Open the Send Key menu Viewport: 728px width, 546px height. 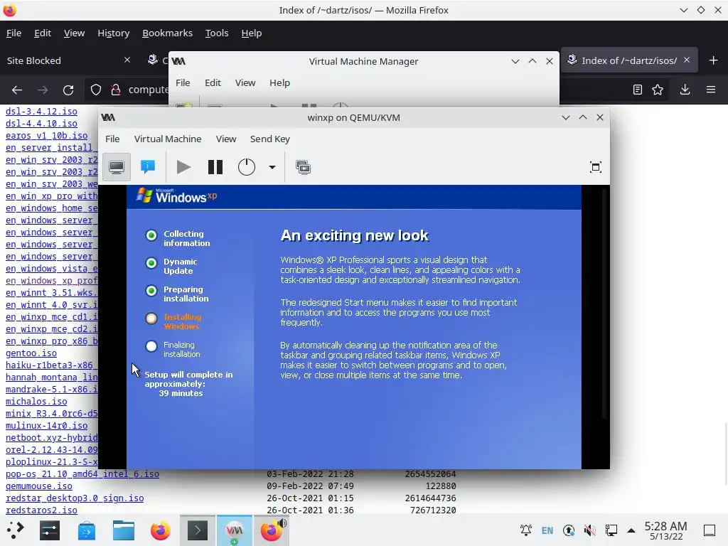tap(269, 139)
